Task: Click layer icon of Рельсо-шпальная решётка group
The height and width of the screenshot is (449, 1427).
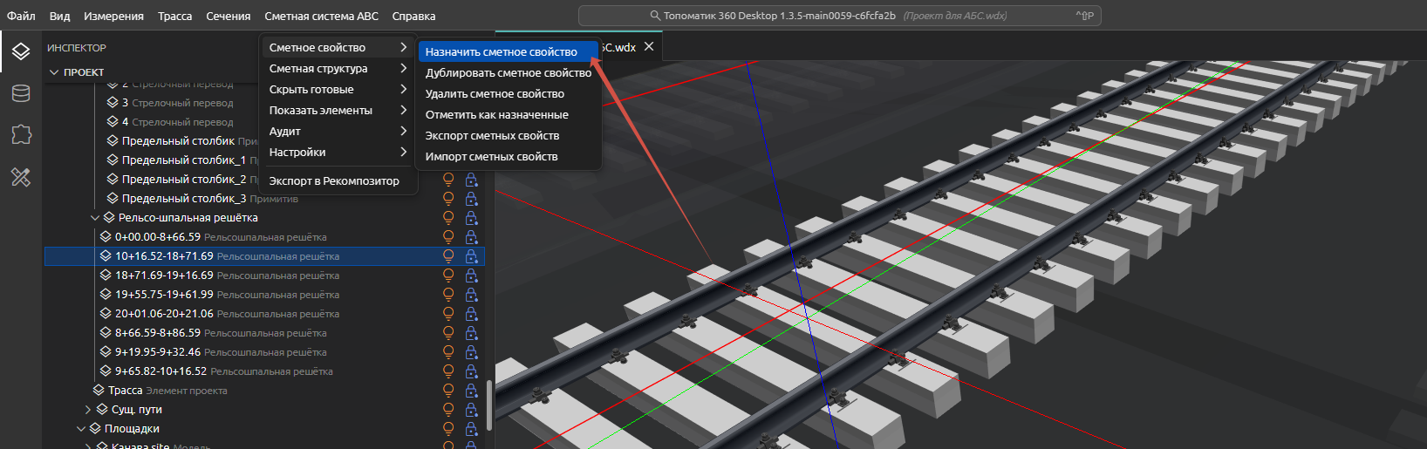Action: coord(109,218)
